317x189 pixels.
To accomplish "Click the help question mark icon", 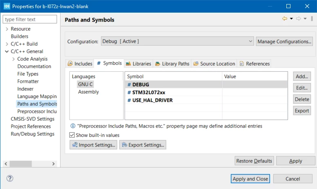I will point(10,178).
